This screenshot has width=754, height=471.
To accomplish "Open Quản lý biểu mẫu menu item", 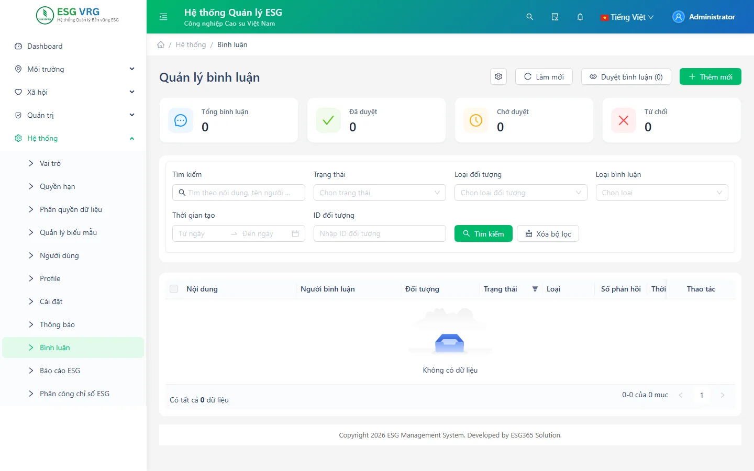I will click(73, 232).
